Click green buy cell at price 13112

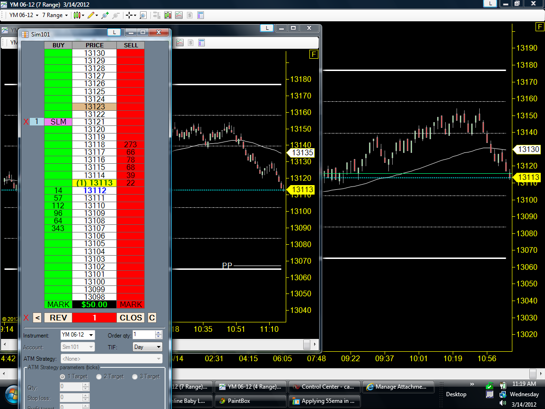(x=58, y=191)
